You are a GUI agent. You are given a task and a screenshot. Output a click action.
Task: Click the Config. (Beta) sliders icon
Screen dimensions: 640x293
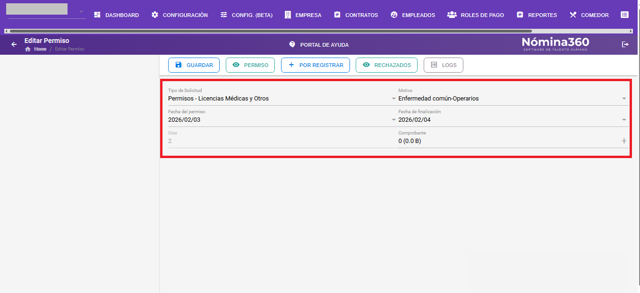[x=224, y=15]
